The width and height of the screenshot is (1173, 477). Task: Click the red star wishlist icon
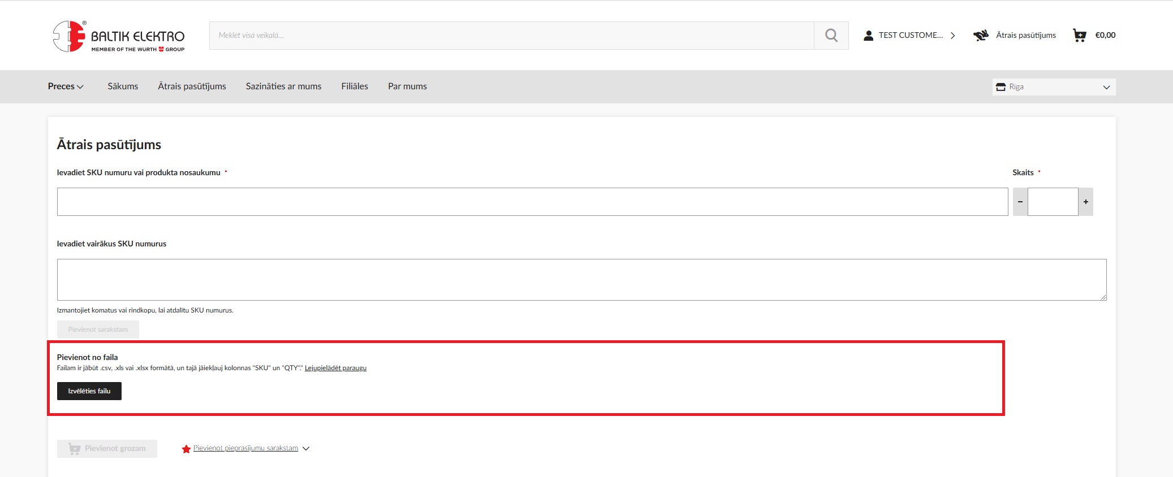tap(186, 449)
